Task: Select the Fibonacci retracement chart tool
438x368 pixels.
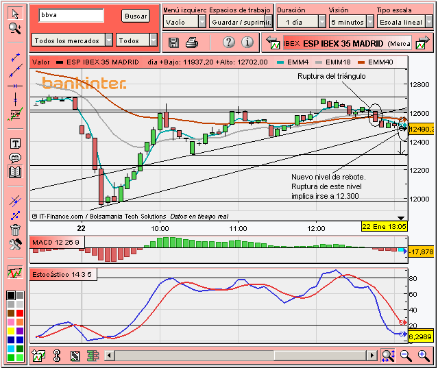Action: pyautogui.click(x=15, y=114)
